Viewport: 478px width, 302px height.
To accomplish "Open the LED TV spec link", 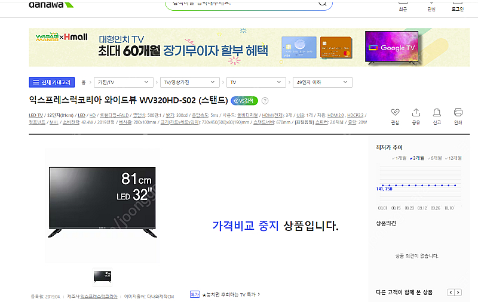I will click(x=36, y=115).
